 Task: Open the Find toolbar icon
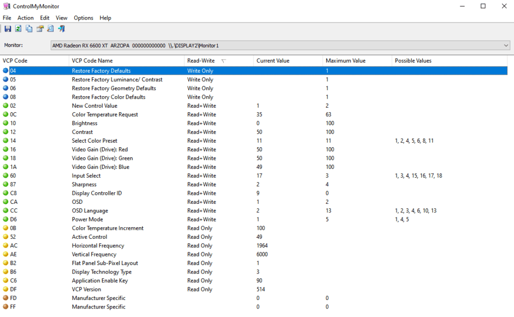click(x=50, y=29)
